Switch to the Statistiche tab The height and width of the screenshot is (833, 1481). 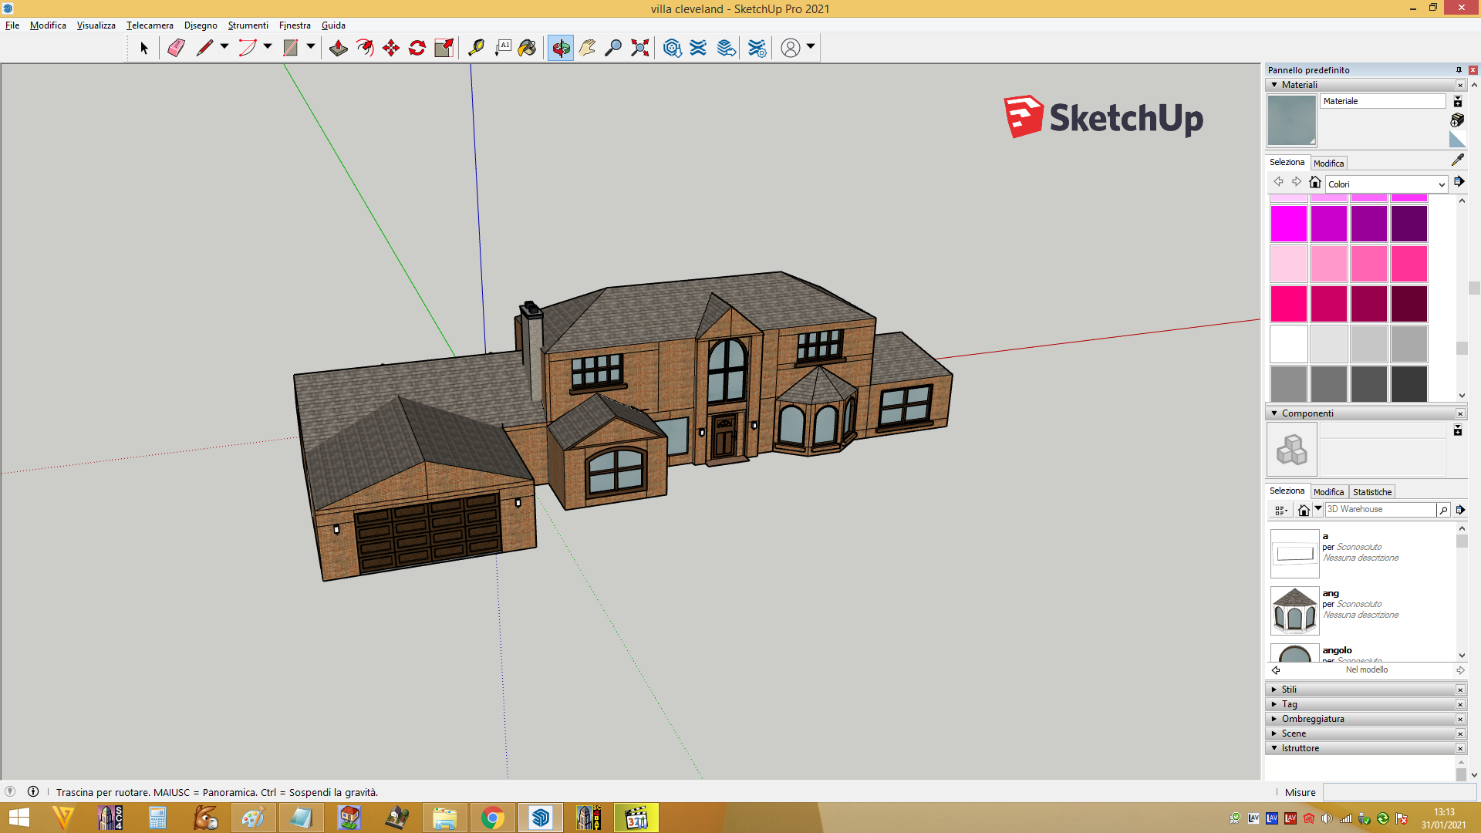[1372, 492]
